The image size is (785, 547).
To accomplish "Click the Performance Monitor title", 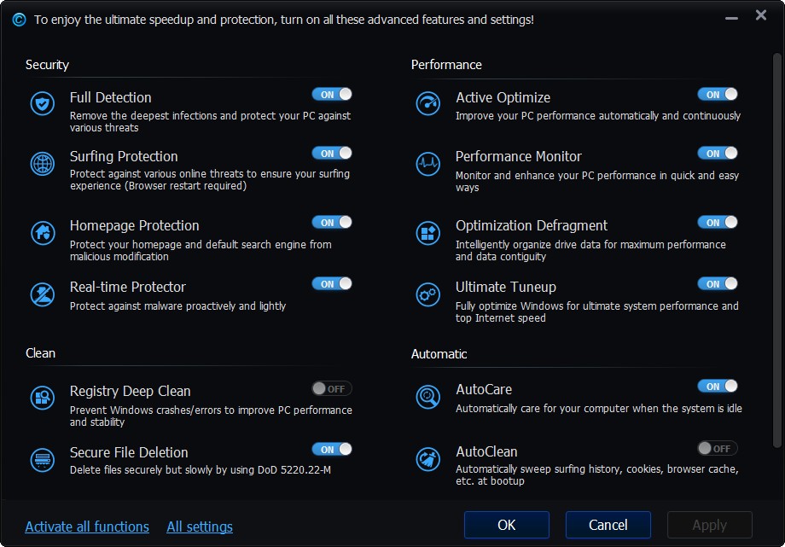I will pos(519,157).
